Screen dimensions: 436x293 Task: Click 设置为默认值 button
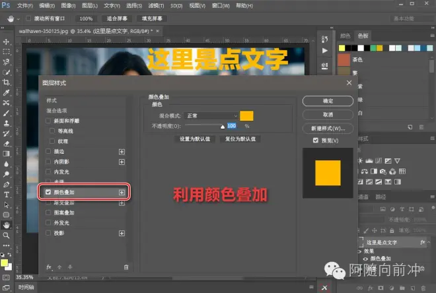click(195, 139)
